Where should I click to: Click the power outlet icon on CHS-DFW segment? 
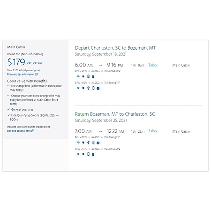[x=83, y=76]
